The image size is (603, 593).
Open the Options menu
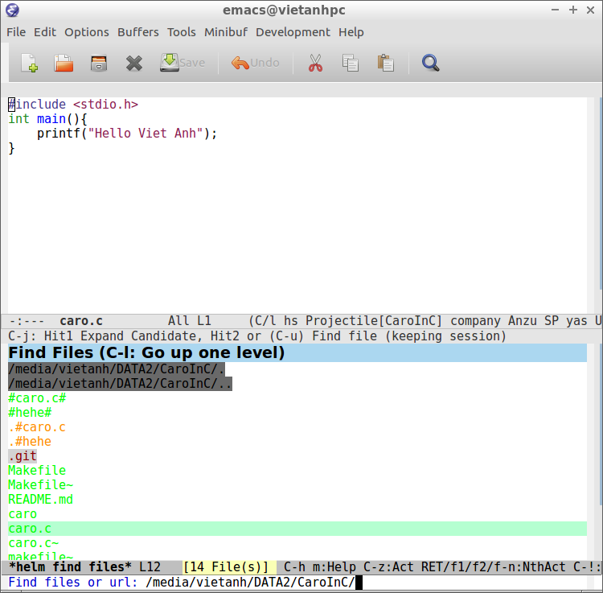tap(87, 32)
